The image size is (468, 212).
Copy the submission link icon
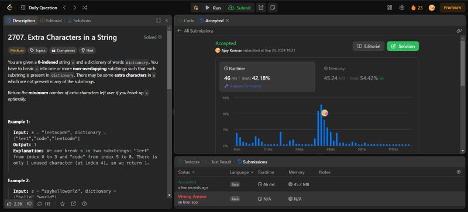(x=459, y=31)
